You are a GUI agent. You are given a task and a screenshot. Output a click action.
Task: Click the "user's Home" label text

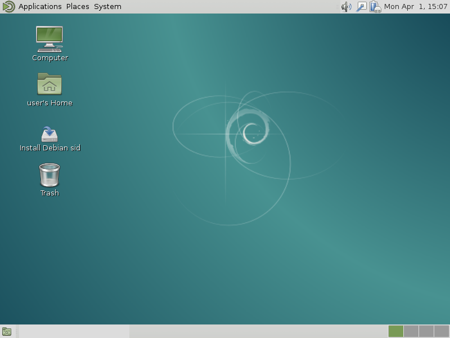coord(49,103)
